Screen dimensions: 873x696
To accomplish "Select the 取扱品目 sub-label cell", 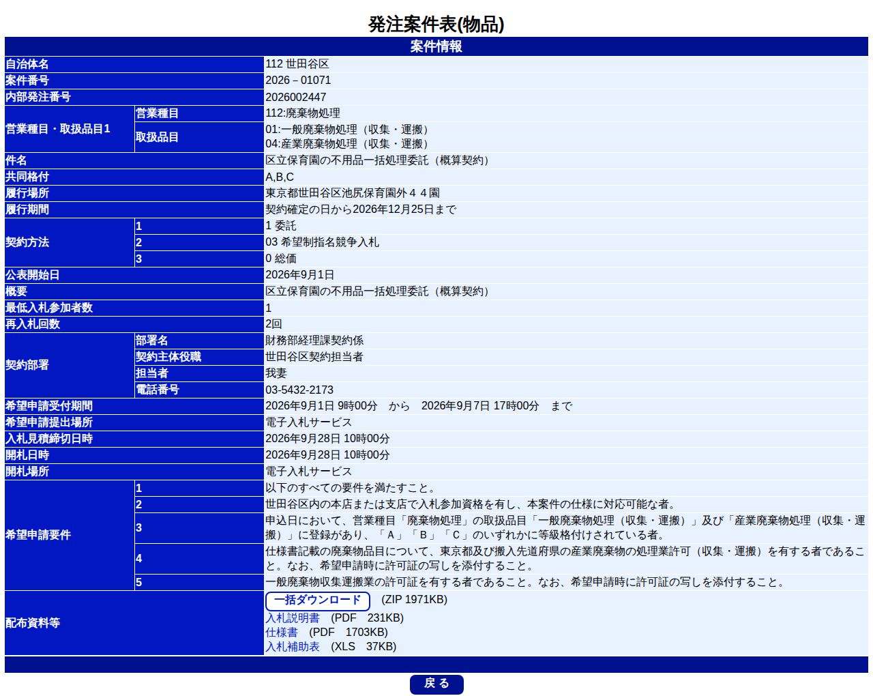I will point(199,136).
